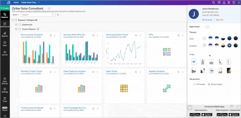This screenshot has width=241, height=118.
Task: Click the My Account link
Action: click(207, 20)
